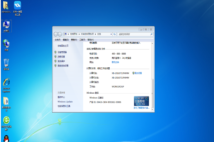Open the Windows Update link
This screenshot has width=214, height=142.
(65, 102)
